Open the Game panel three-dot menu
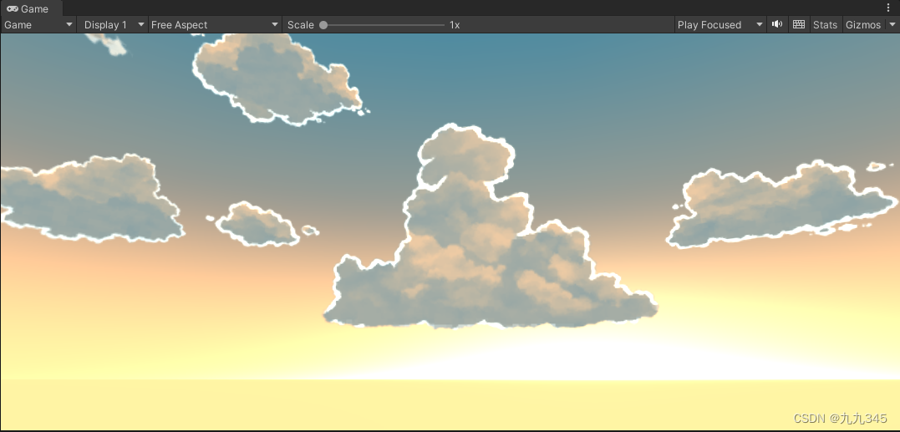The height and width of the screenshot is (432, 900). point(888,8)
